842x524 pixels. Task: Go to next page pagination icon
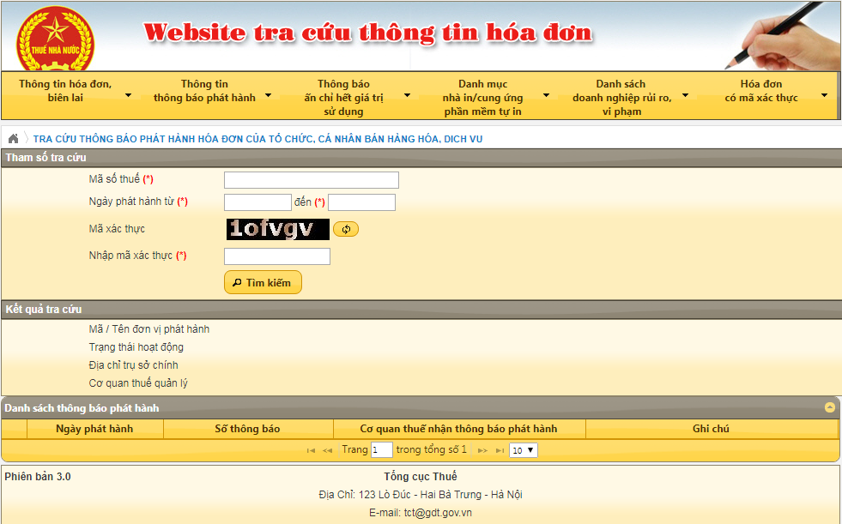482,450
